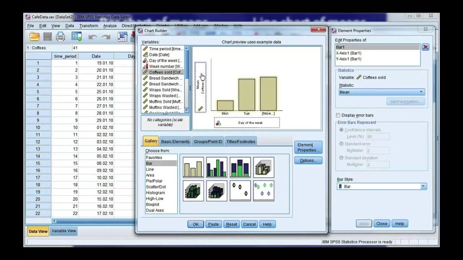Viewport: 463px width, 260px height.
Task: Select X-Axis1 (Bar1) in properties list
Action: 378,53
